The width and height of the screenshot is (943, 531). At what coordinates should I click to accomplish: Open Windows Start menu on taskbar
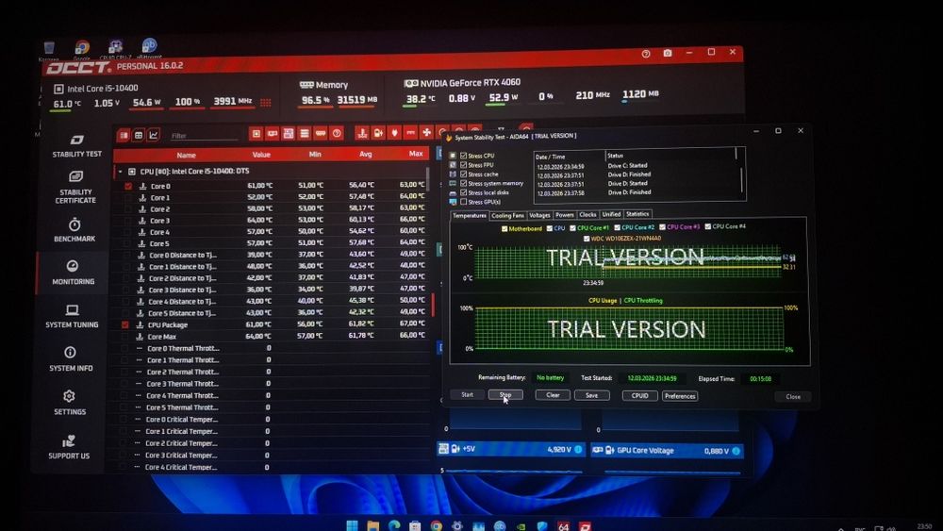(353, 526)
